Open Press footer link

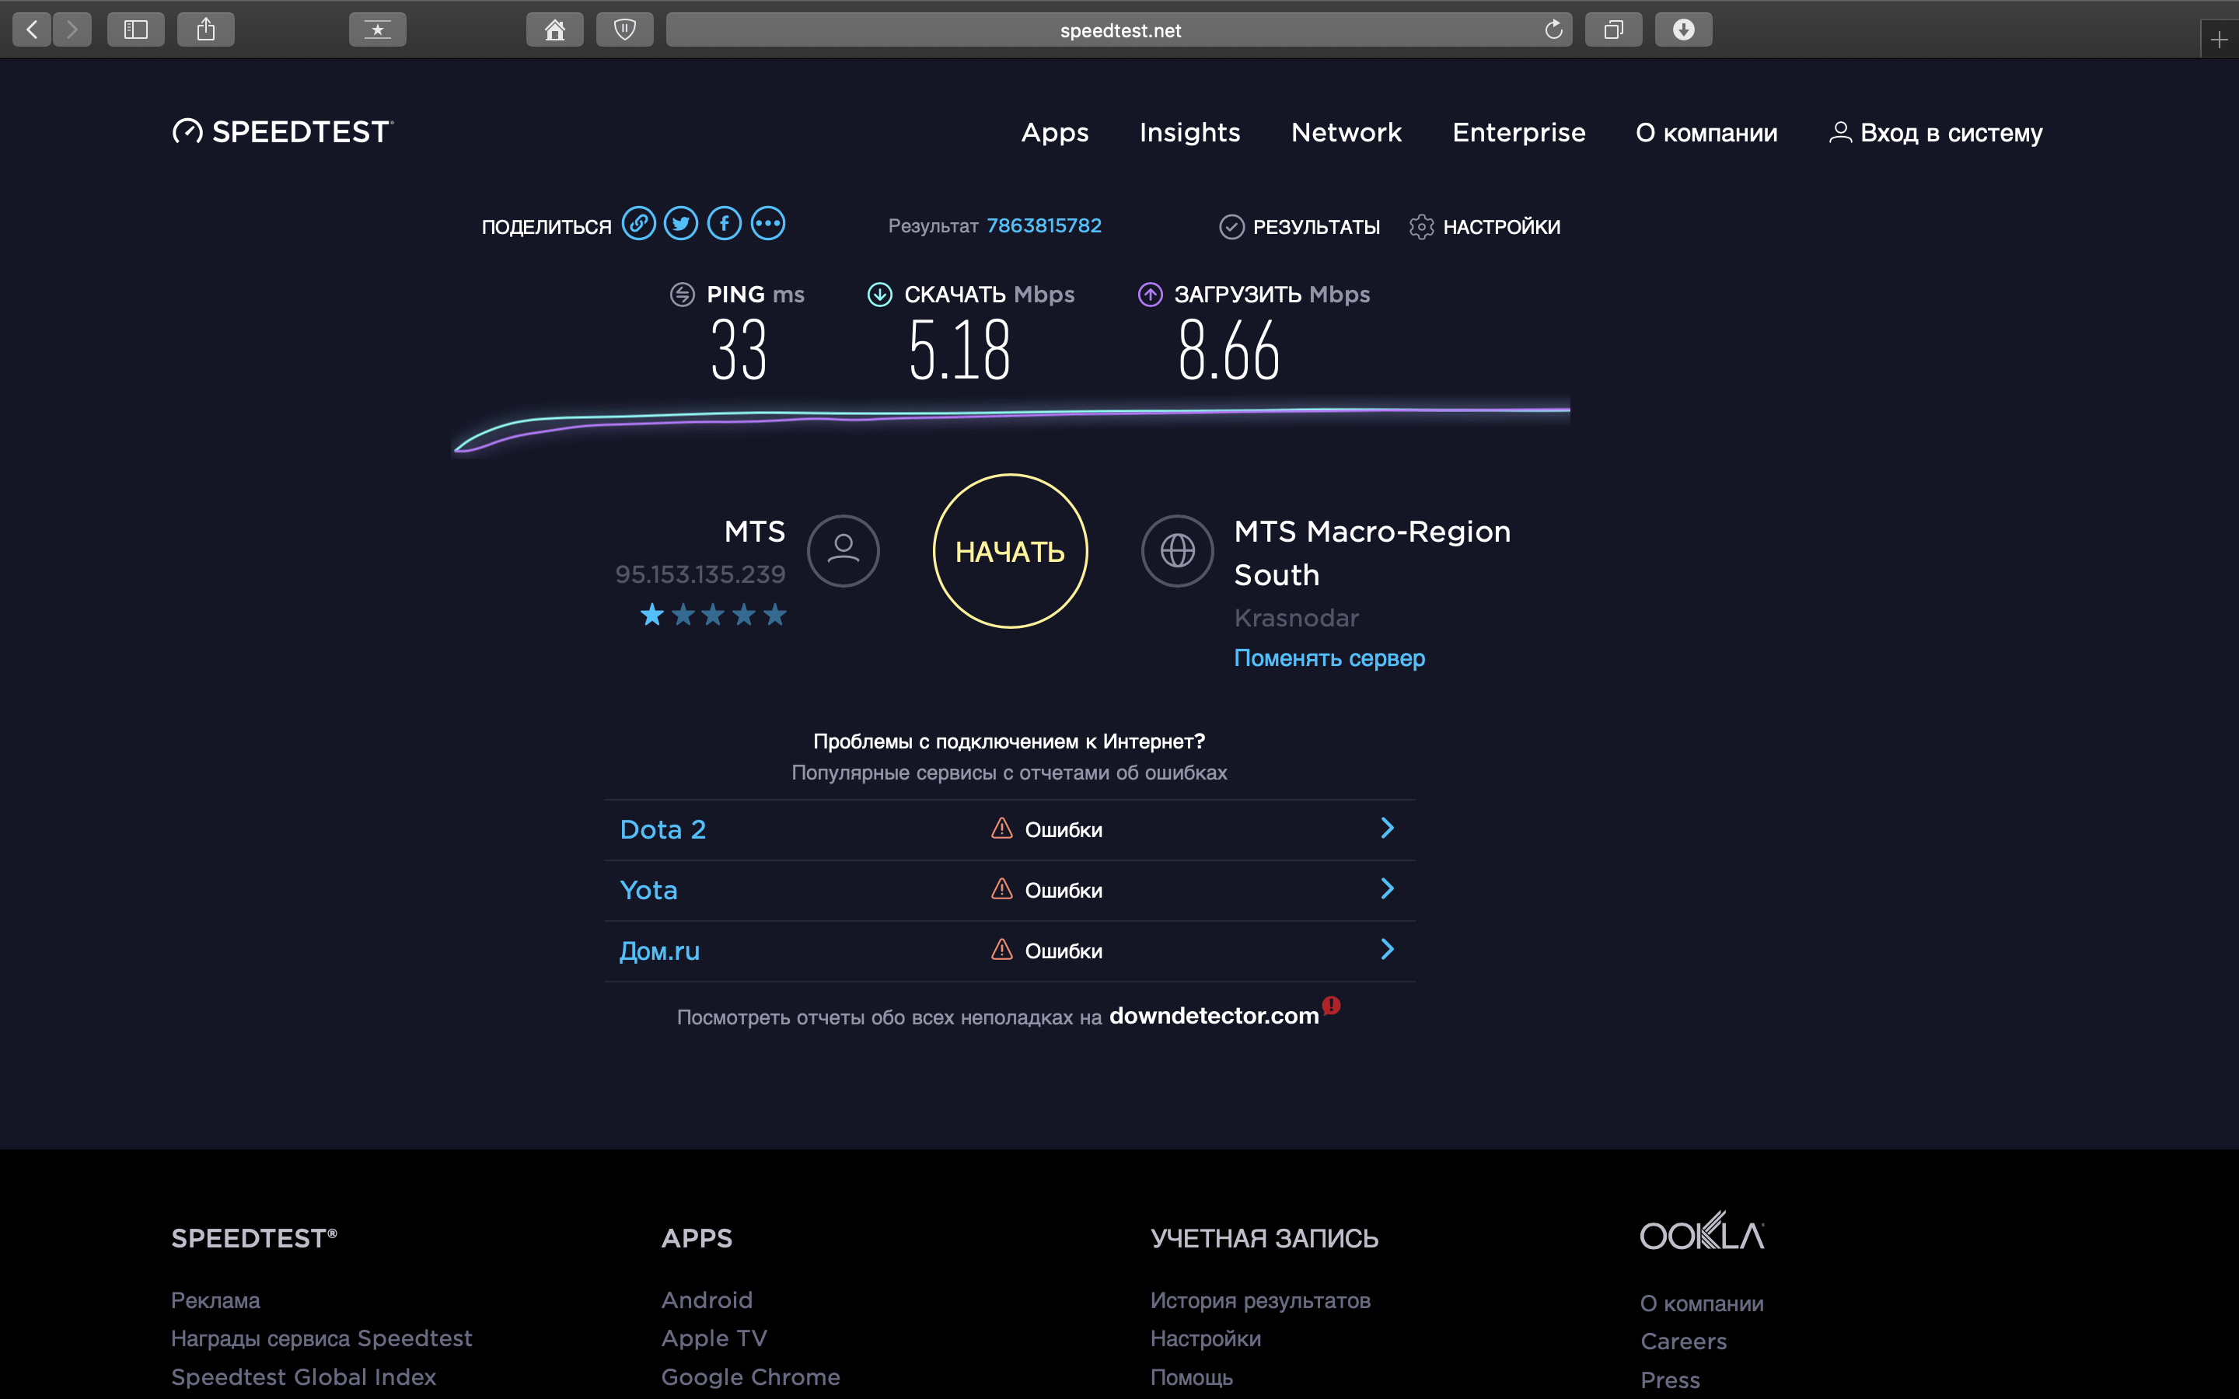1670,1380
